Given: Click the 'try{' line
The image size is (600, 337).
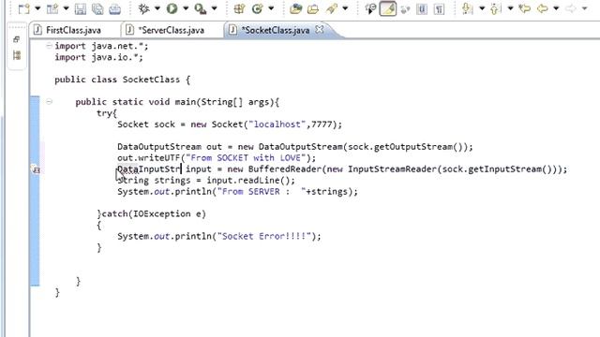Looking at the screenshot, I should (x=107, y=113).
